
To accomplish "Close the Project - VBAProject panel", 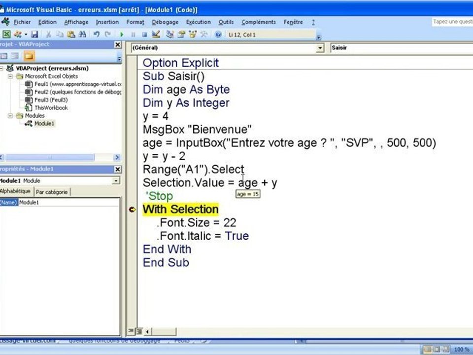I will tap(118, 45).
